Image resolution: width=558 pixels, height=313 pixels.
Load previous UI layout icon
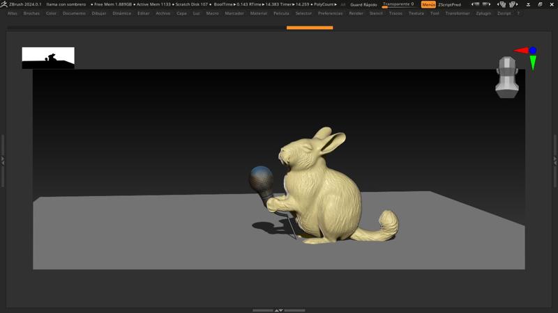pyautogui.click(x=502, y=4)
